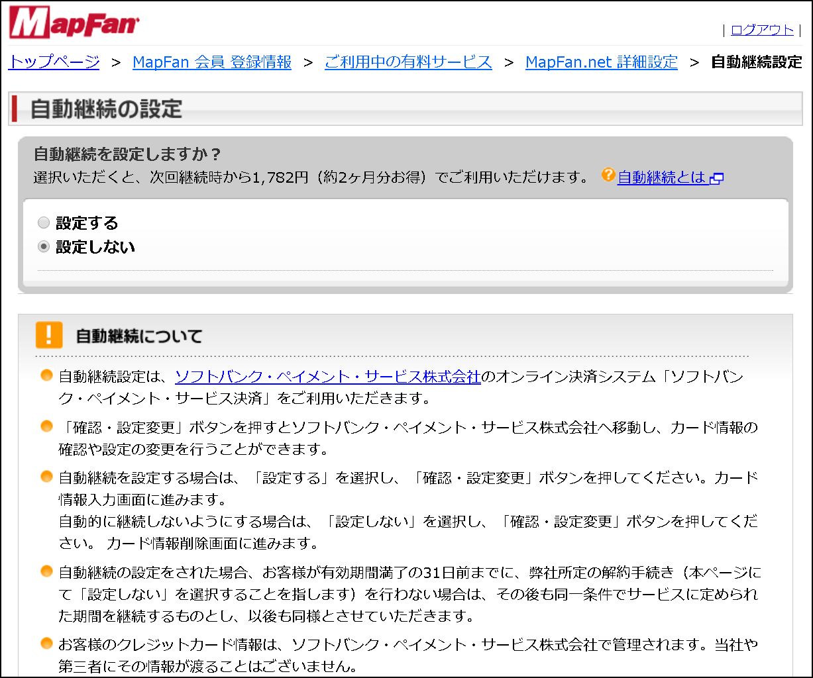
Task: Select the 設定しない radio button
Action: [x=44, y=247]
